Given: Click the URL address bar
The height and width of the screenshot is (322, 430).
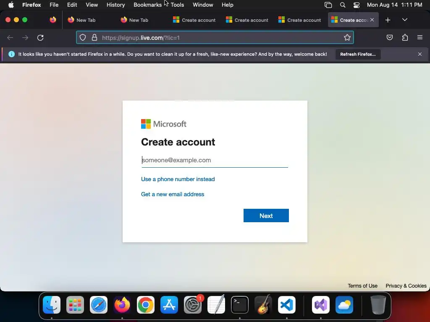Looking at the screenshot, I should (x=215, y=37).
